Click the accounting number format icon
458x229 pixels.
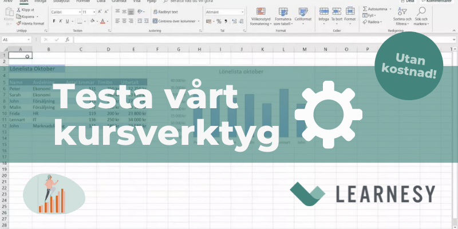click(208, 21)
